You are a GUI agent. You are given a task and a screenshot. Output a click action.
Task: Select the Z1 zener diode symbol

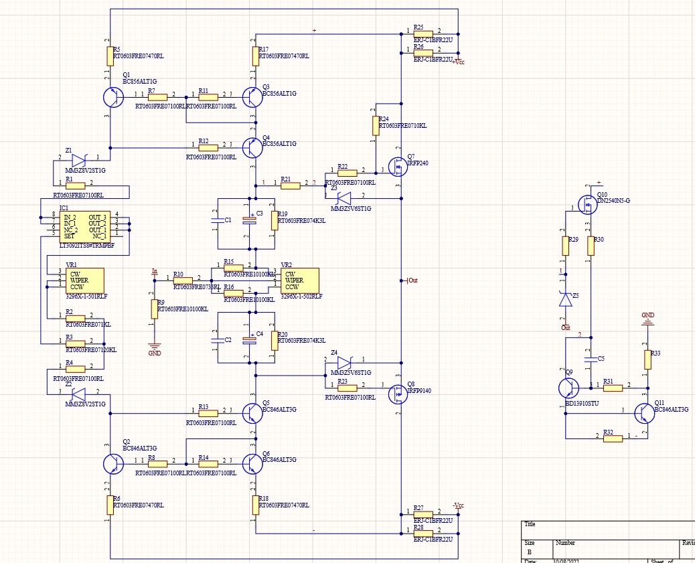79,161
